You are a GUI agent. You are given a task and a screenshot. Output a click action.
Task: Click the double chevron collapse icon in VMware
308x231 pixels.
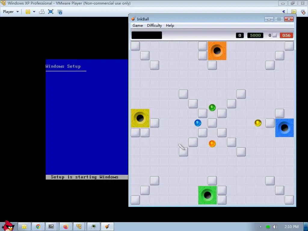(284, 12)
